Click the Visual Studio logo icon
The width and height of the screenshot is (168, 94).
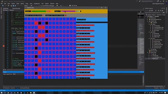pos(2,1)
